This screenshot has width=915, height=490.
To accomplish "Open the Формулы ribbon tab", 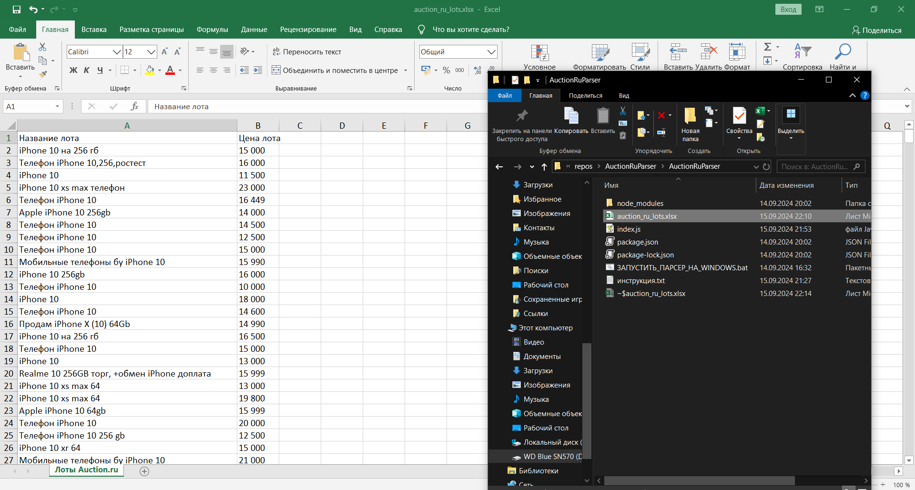I will point(212,30).
